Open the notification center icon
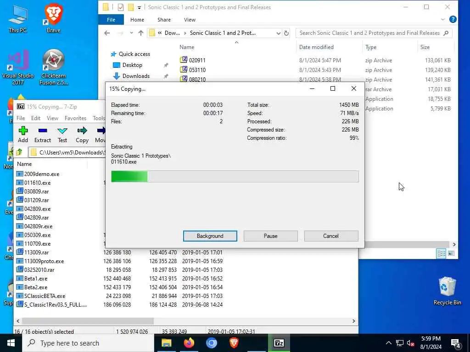The image size is (470, 352). pyautogui.click(x=456, y=343)
